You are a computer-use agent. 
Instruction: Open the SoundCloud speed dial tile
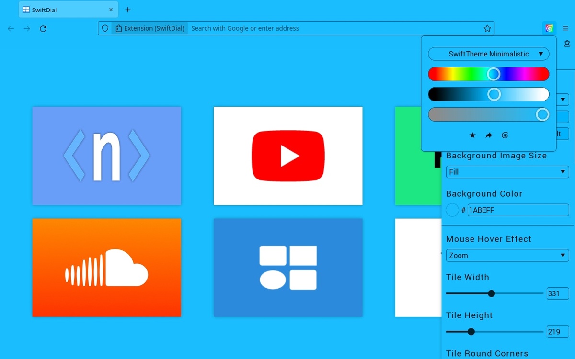106,268
